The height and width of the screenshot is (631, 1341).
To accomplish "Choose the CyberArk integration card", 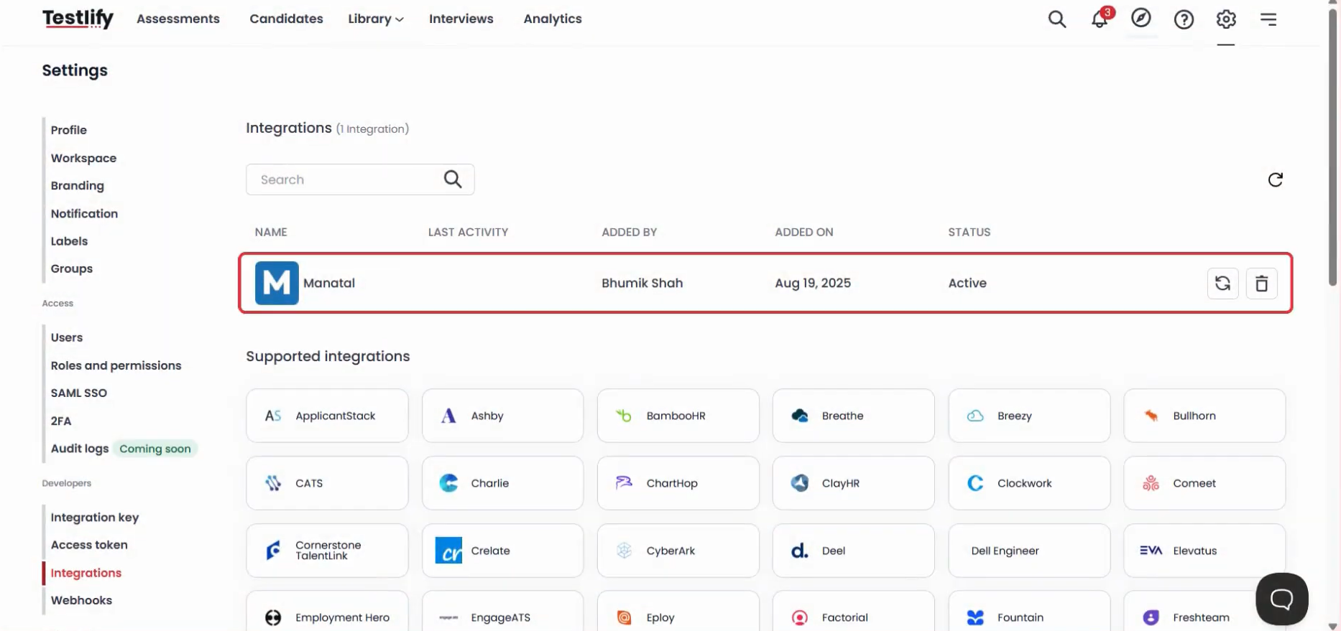I will [678, 551].
